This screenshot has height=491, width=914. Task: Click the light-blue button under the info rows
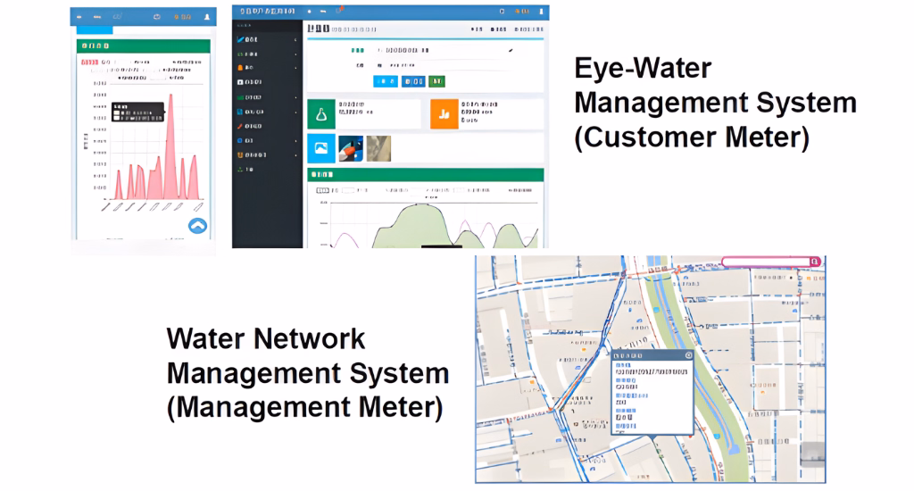(386, 81)
